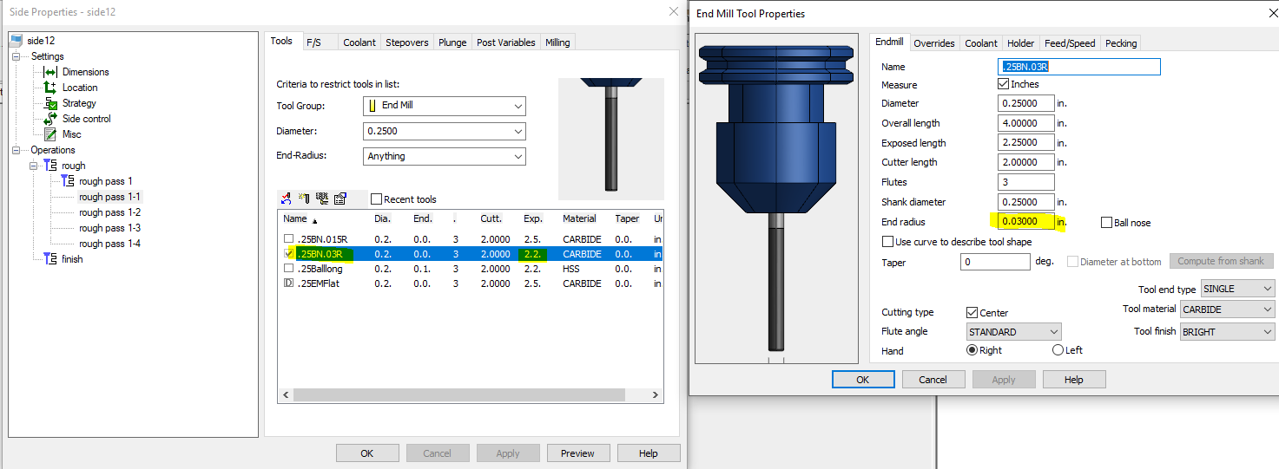This screenshot has width=1279, height=469.
Task: Collapse the Operations tree node
Action: 16,150
